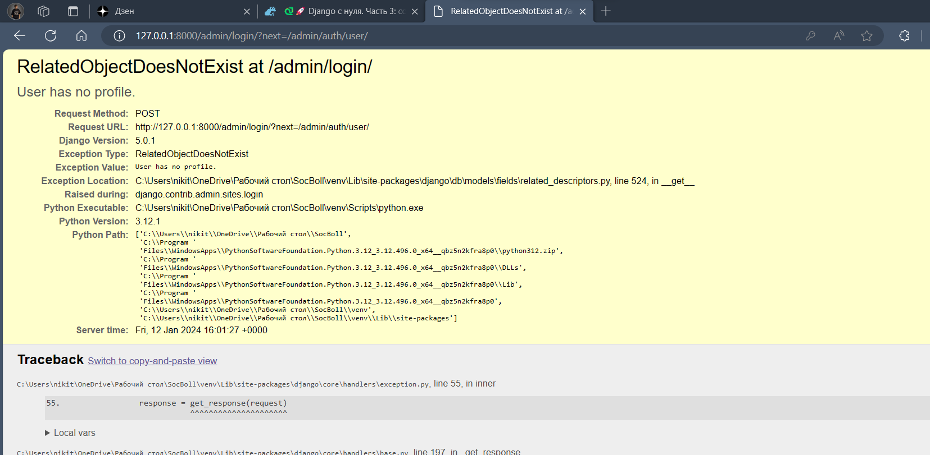View site information icon in address bar

click(119, 36)
